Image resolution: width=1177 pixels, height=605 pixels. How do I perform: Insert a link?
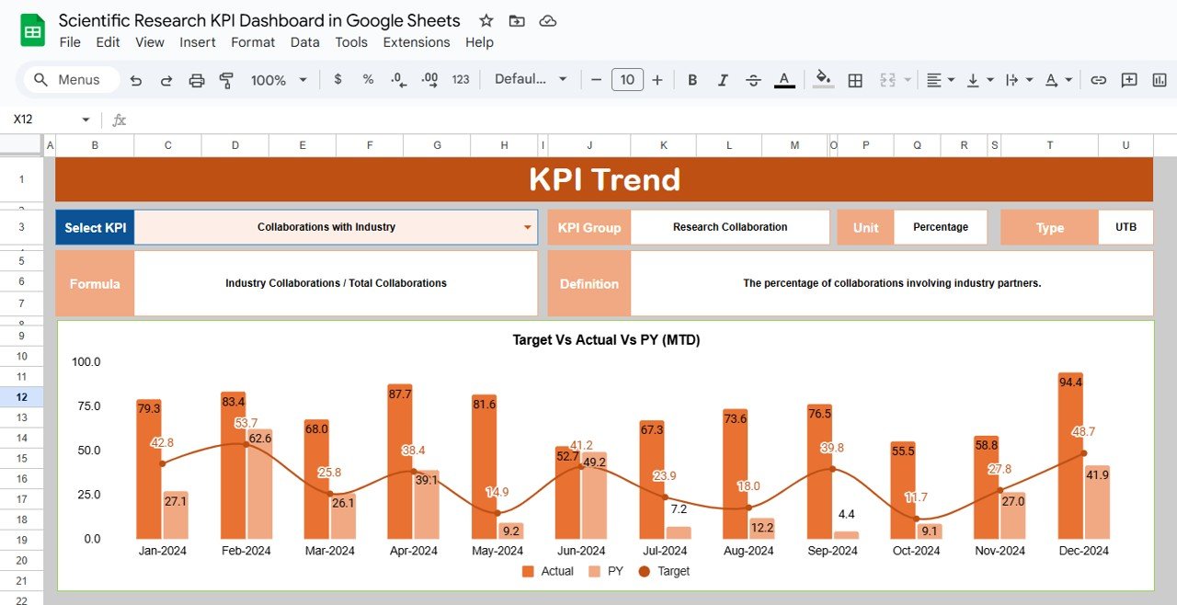pyautogui.click(x=1098, y=80)
